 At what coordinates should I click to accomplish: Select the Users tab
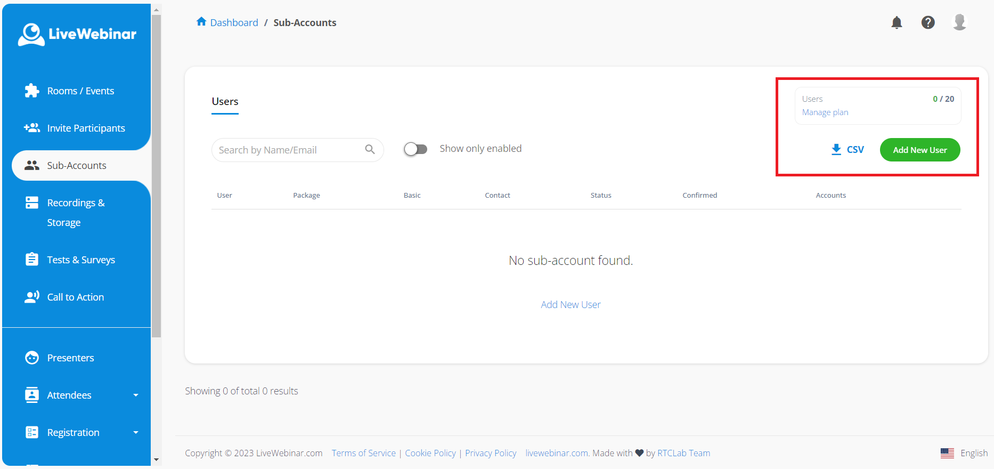click(x=225, y=102)
